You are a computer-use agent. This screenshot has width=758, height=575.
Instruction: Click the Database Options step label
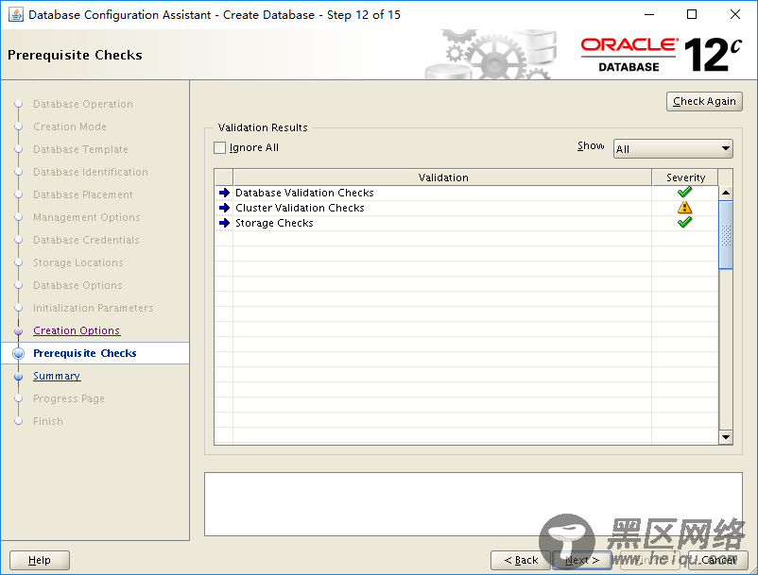click(78, 286)
